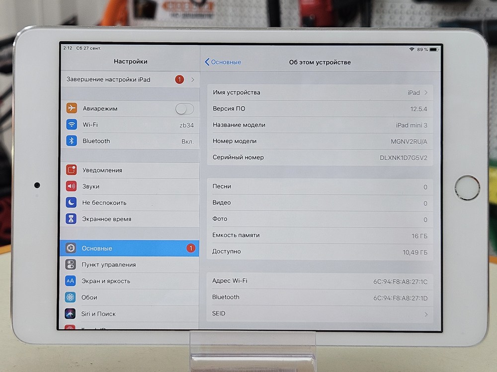Image resolution: width=497 pixels, height=372 pixels.
Task: Tap red badge on Завершение настройки iPad
Action: (179, 79)
